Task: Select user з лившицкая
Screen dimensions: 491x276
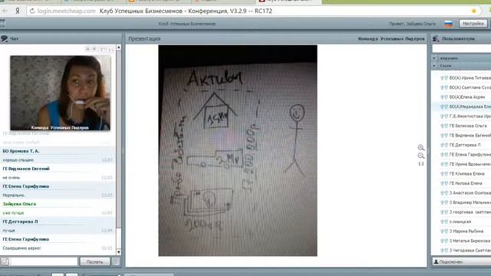Action: 460,222
